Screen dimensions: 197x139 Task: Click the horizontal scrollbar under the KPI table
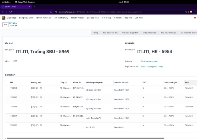tap(86, 138)
